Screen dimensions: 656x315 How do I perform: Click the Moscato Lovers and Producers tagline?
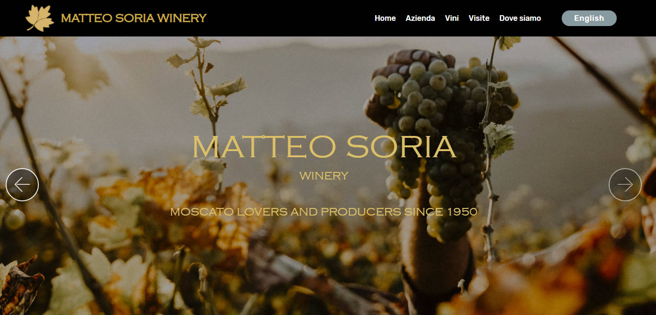point(324,212)
